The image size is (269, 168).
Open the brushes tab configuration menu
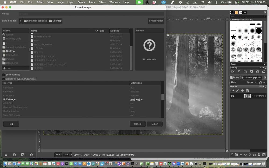tap(265, 12)
